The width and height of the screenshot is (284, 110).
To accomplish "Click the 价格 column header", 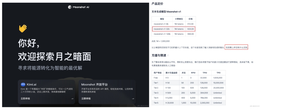I will (x=191, y=19).
